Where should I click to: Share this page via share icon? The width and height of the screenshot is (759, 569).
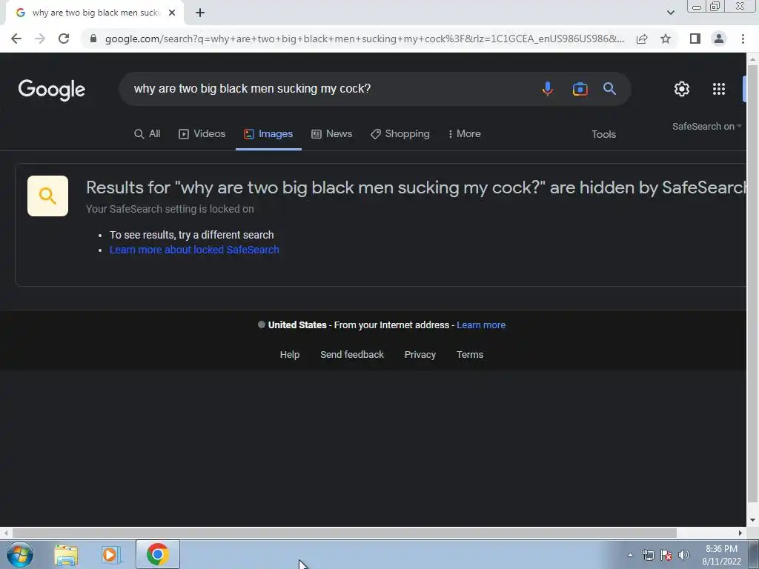coord(642,39)
